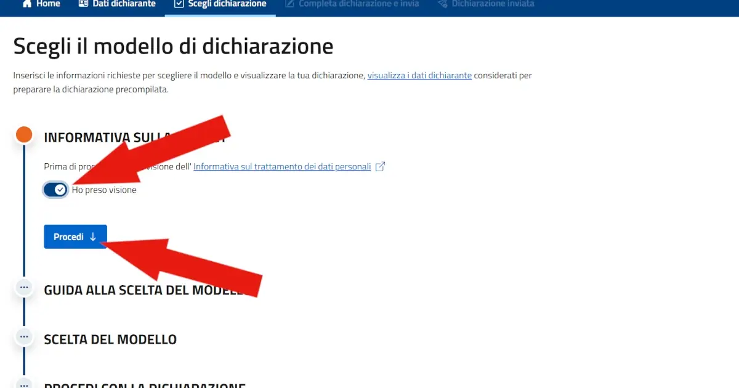Open the visualizza i dati dichiarante link

tap(419, 76)
